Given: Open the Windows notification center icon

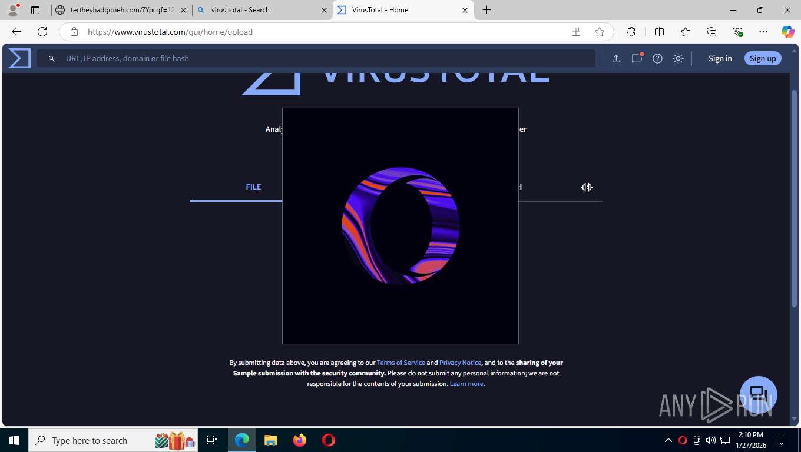Looking at the screenshot, I should click(x=782, y=440).
